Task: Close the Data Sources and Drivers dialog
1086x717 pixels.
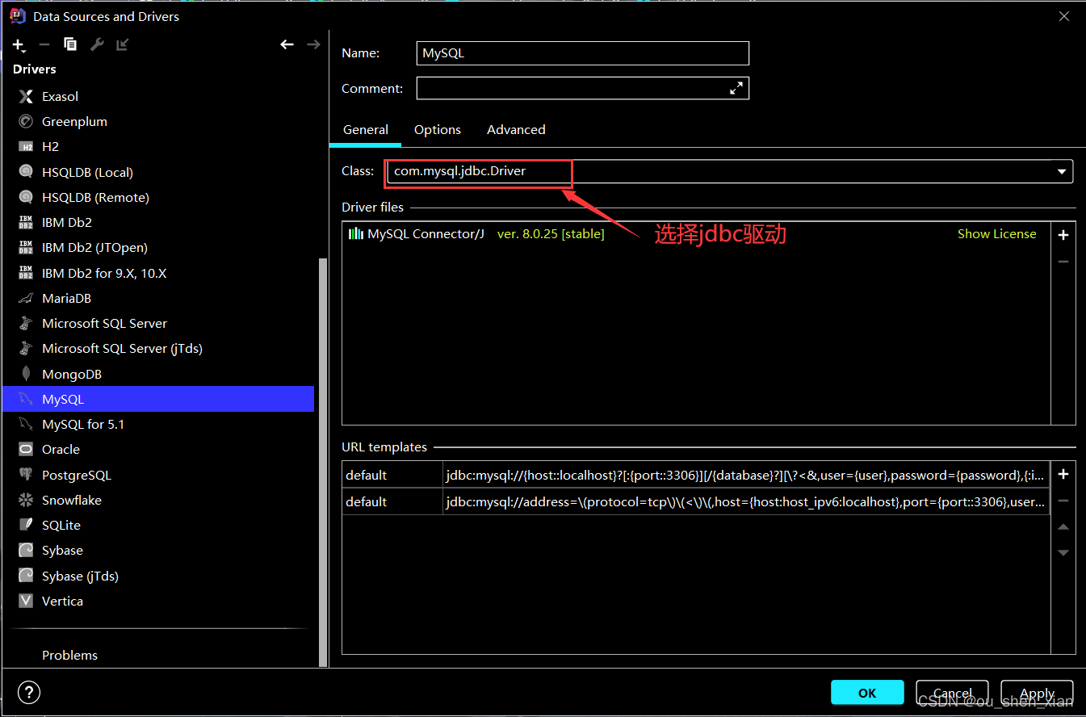Action: [x=1064, y=15]
